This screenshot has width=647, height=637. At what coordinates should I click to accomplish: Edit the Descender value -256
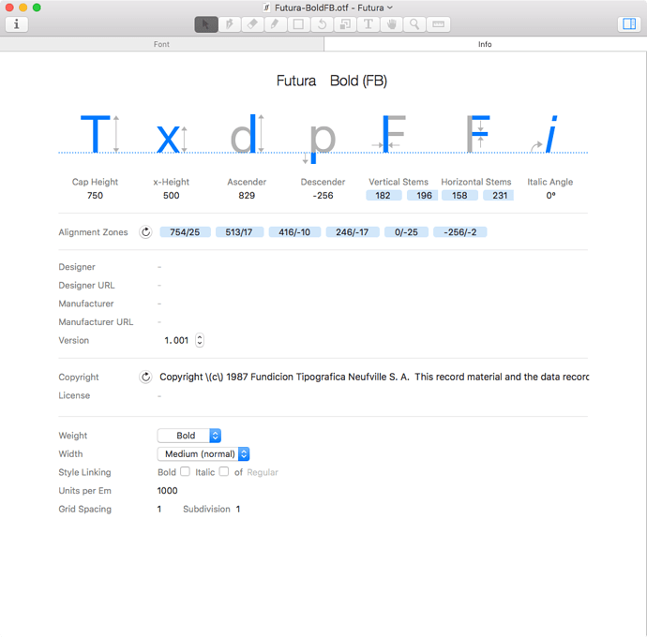(323, 196)
